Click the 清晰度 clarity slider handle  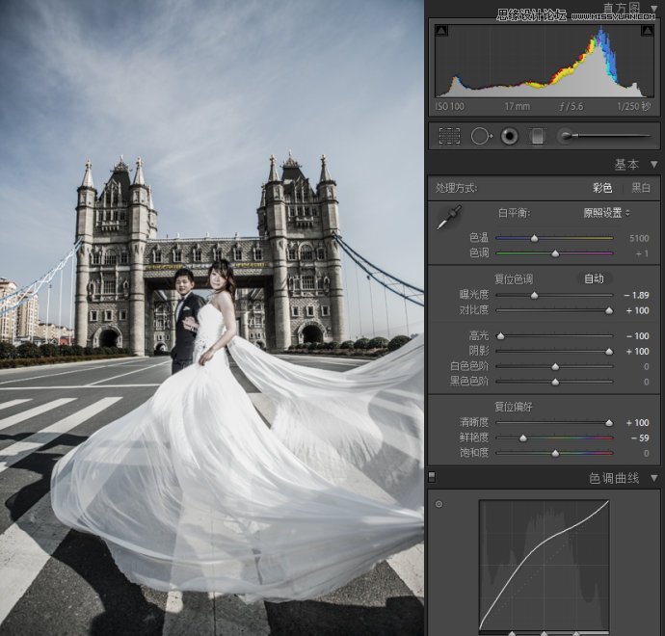tap(609, 423)
